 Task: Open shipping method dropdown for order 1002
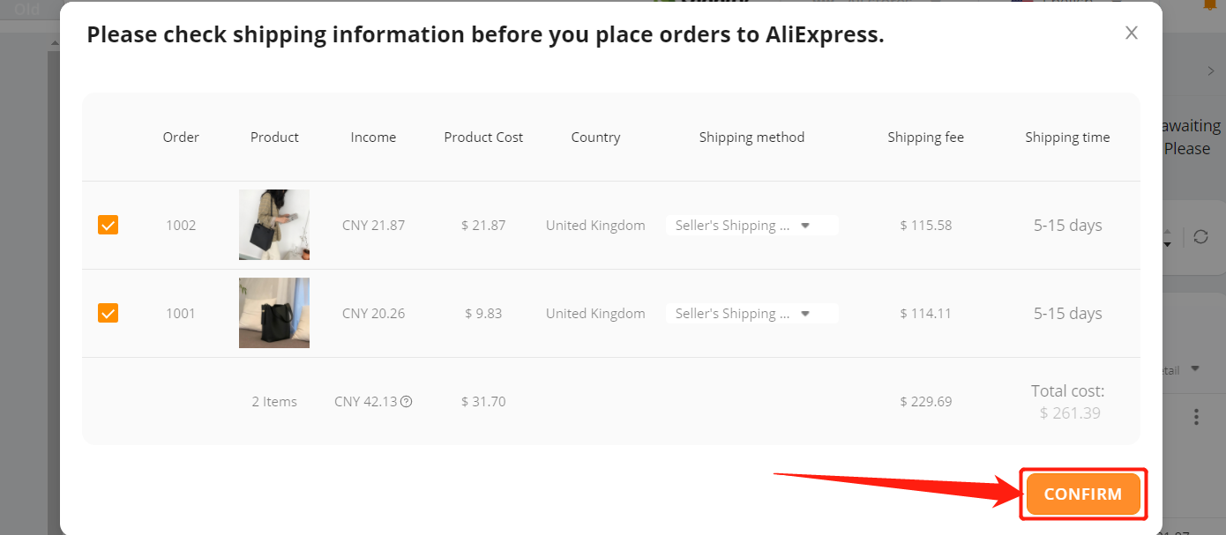click(751, 225)
